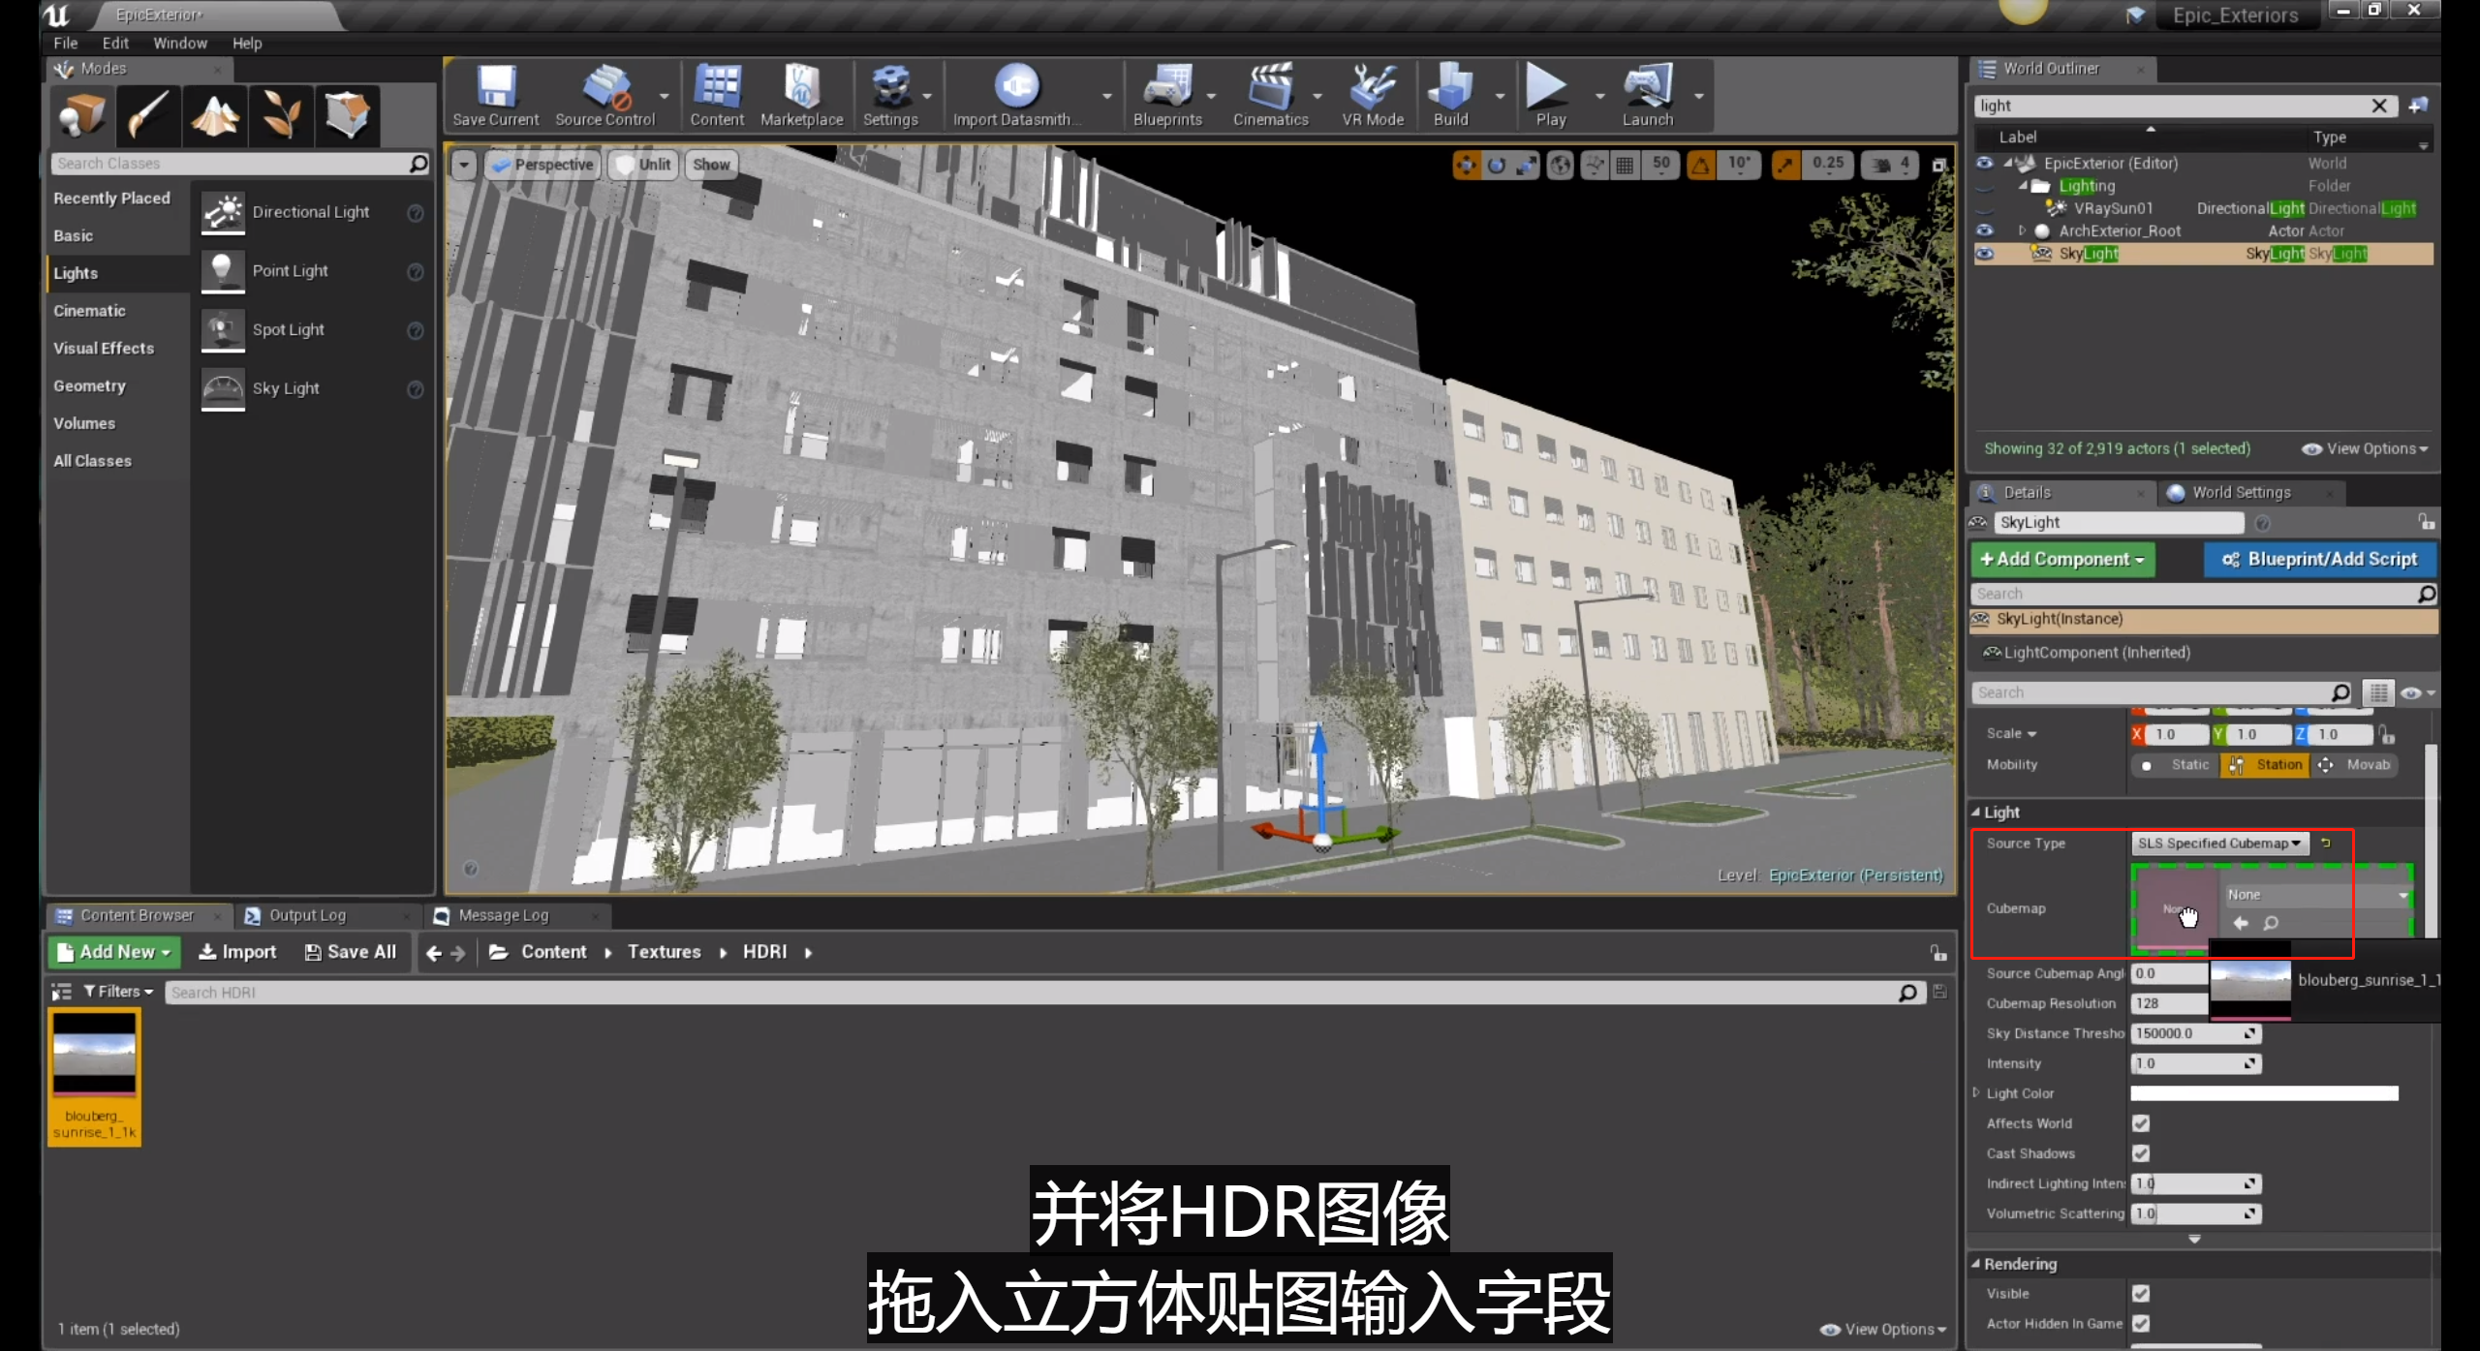
Task: Hide SkyLight via its eye icon
Action: pos(1984,254)
